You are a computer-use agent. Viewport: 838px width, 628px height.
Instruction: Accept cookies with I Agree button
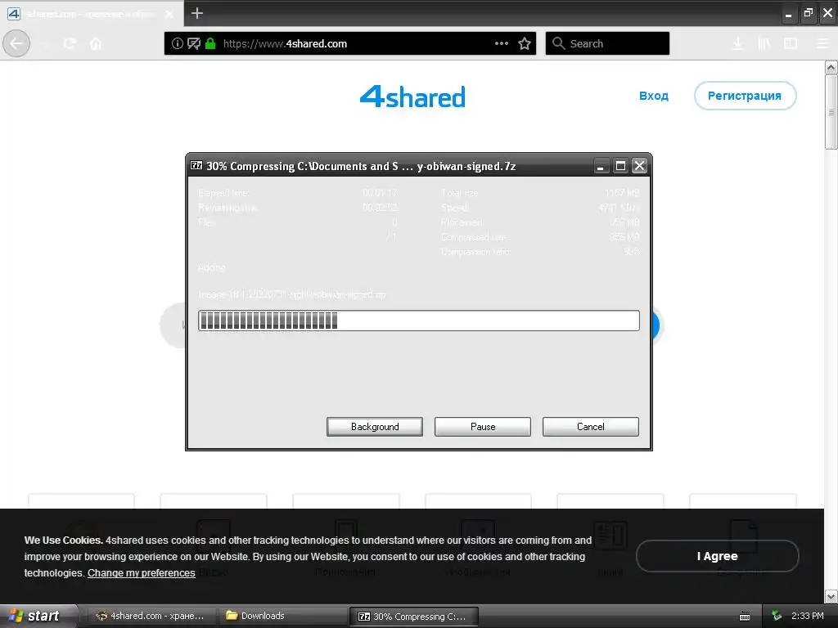click(x=717, y=556)
